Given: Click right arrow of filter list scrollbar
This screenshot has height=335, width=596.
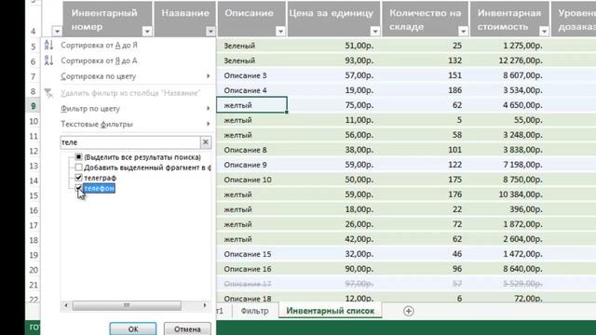Looking at the screenshot, I should 205,305.
